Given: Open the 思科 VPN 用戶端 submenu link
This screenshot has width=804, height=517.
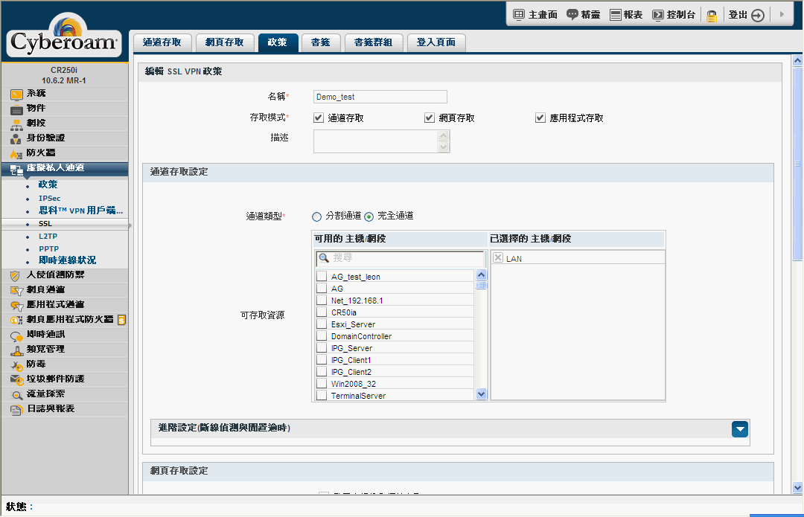Looking at the screenshot, I should pos(80,211).
